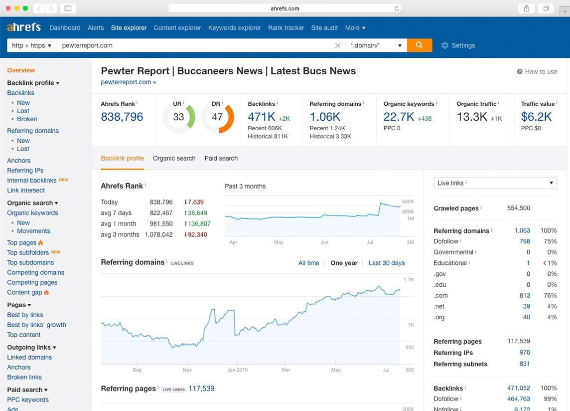This screenshot has height=411, width=570.
Task: Clear the domain field with X icon
Action: 338,45
